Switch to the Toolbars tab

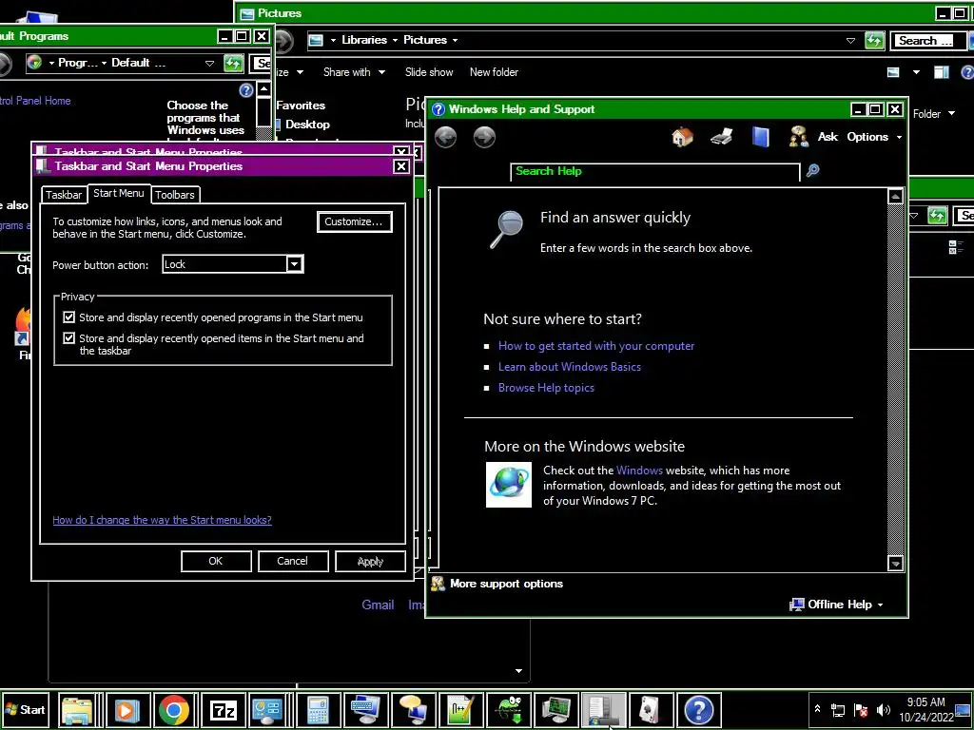coord(175,195)
